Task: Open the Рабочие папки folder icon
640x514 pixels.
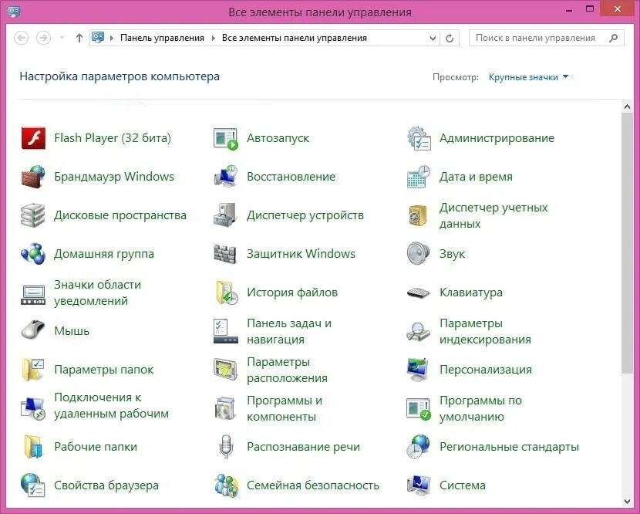Action: click(33, 447)
